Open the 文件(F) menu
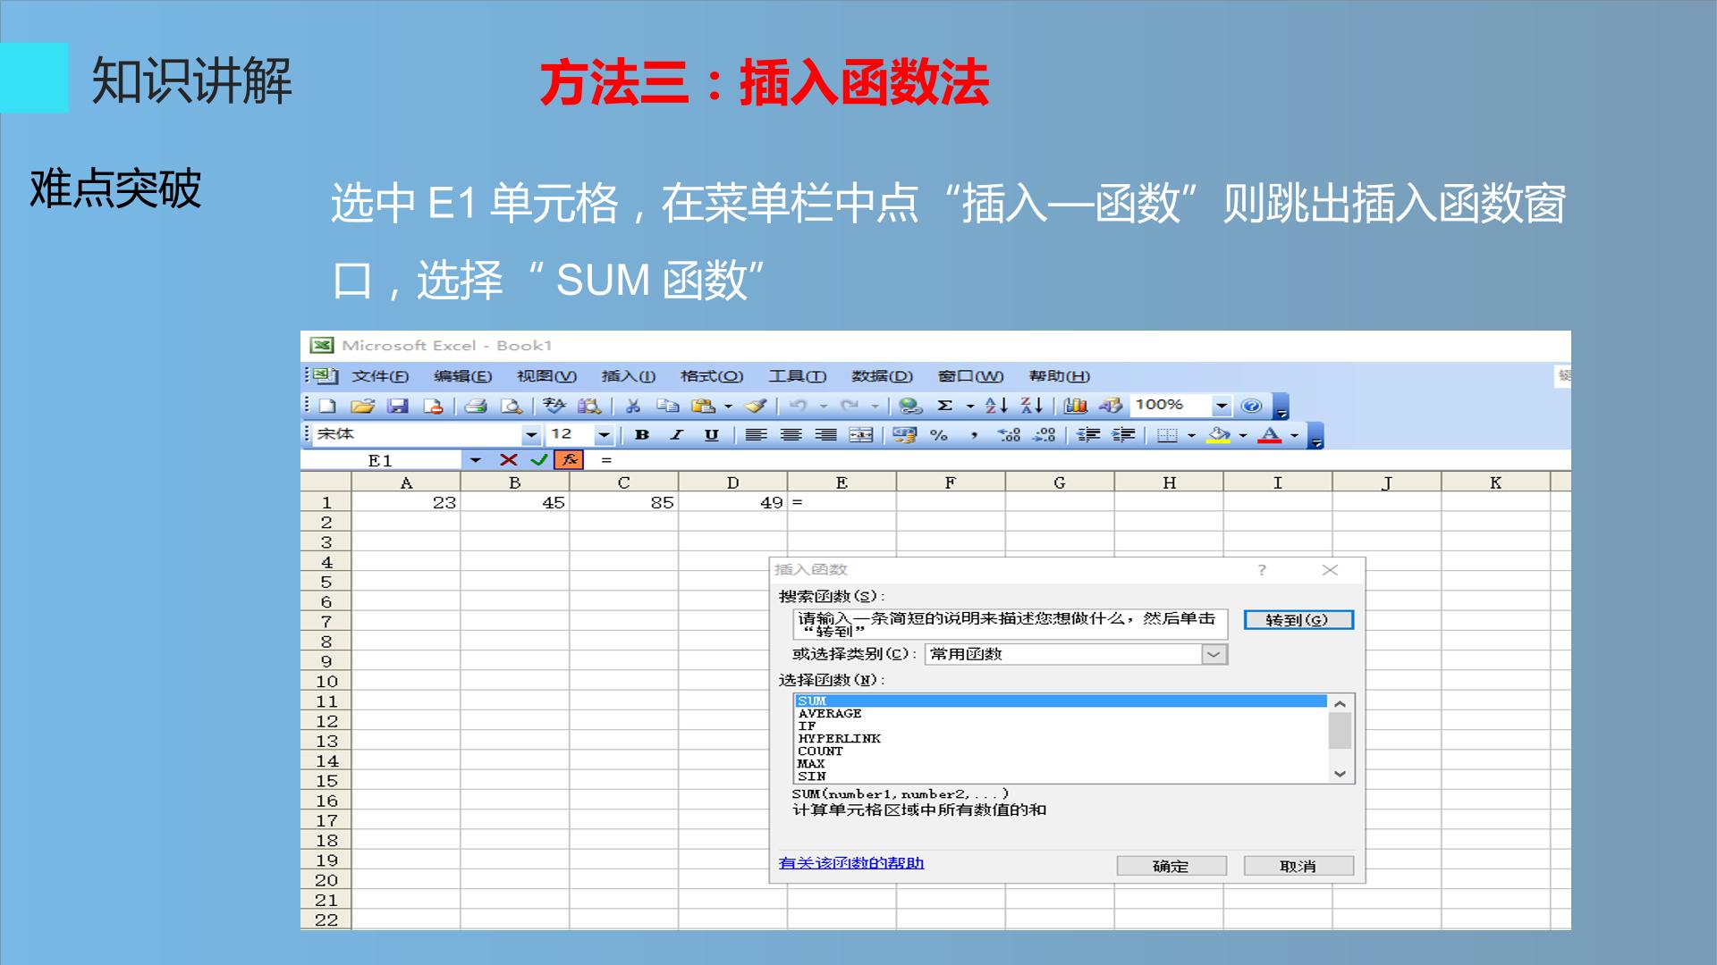The image size is (1717, 965). tap(380, 376)
